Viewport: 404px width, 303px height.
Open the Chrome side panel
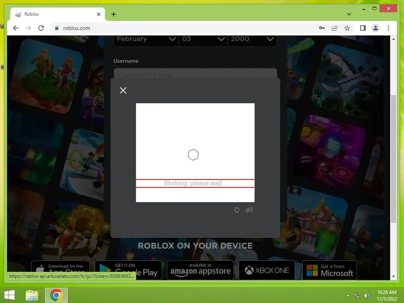click(x=363, y=28)
